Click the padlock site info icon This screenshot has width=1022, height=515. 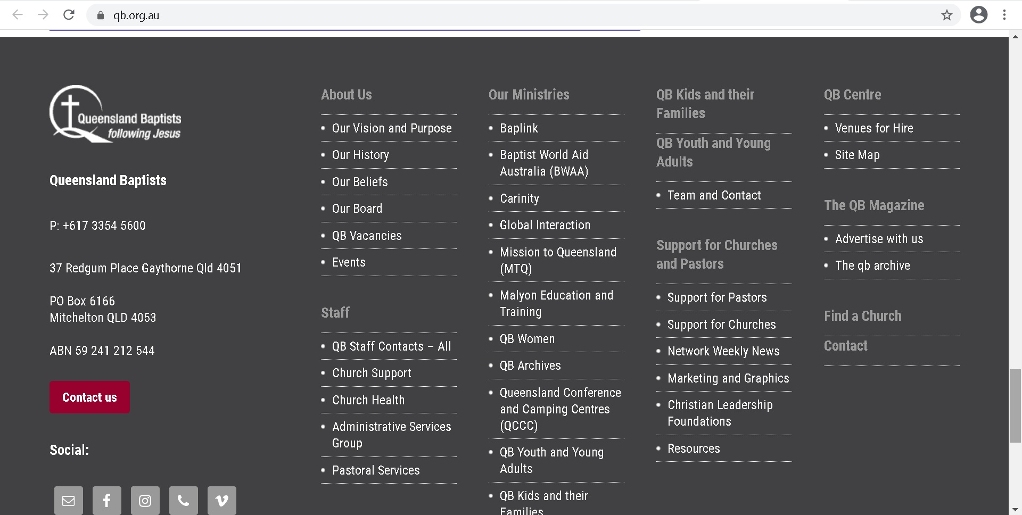click(x=100, y=15)
